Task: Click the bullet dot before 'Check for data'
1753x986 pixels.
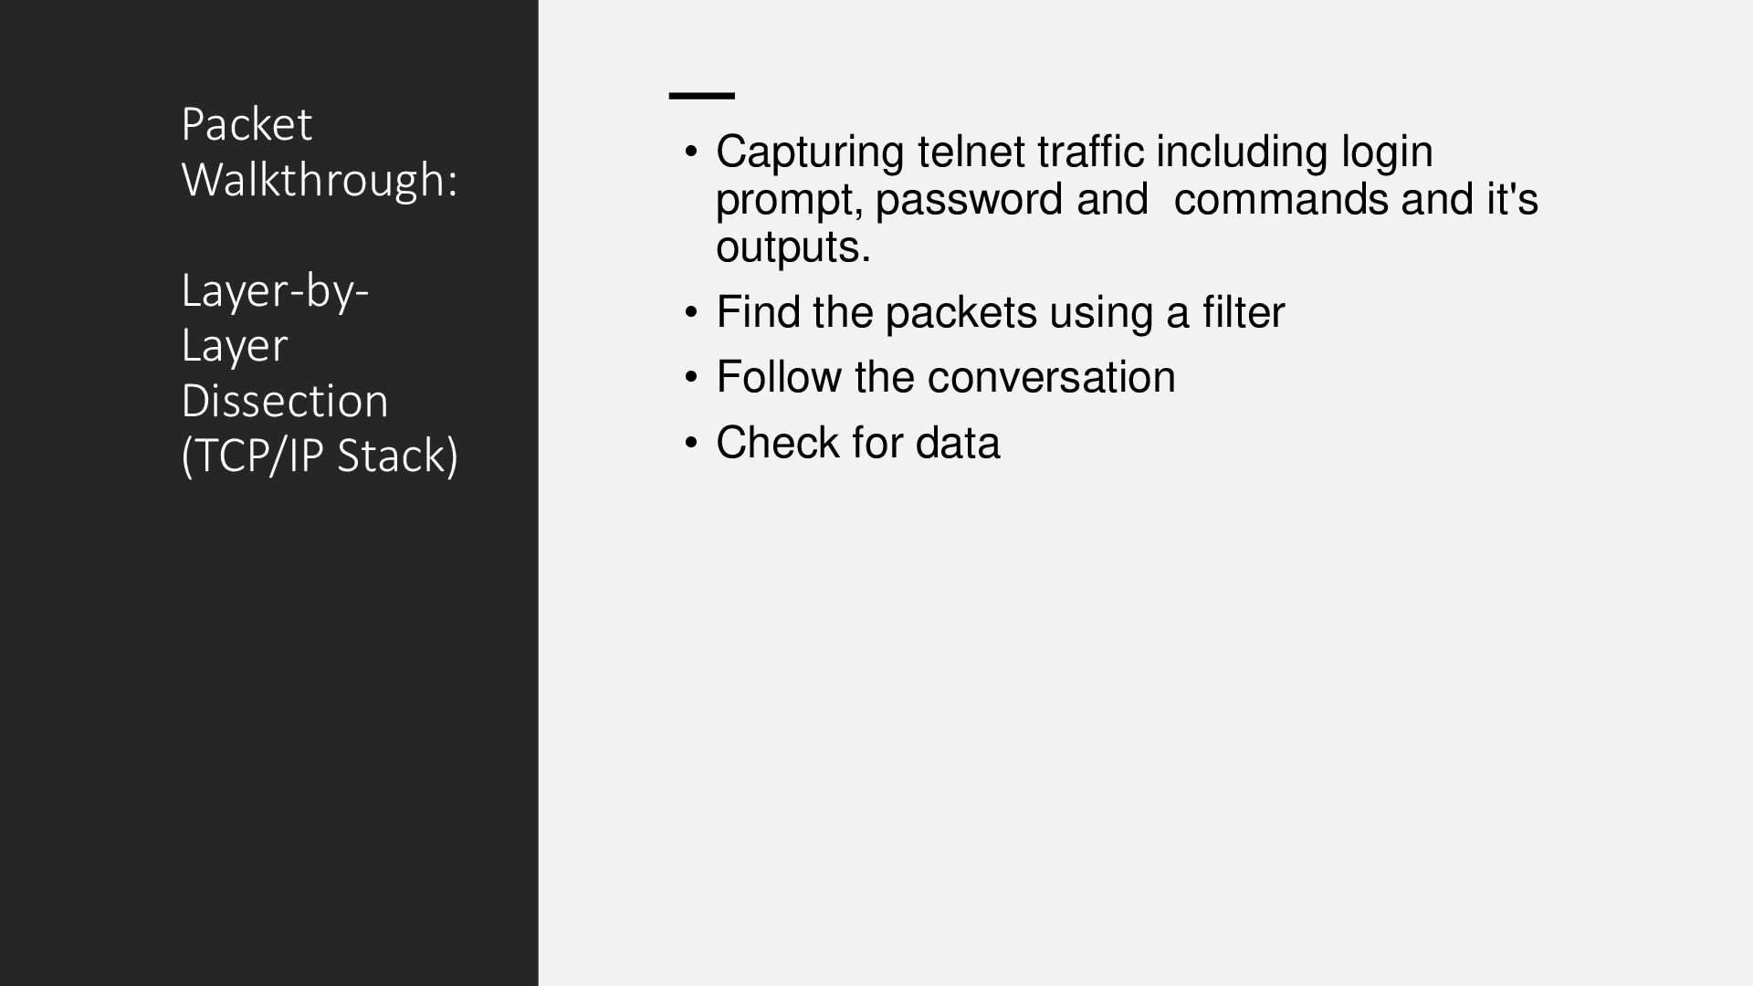Action: coord(691,443)
